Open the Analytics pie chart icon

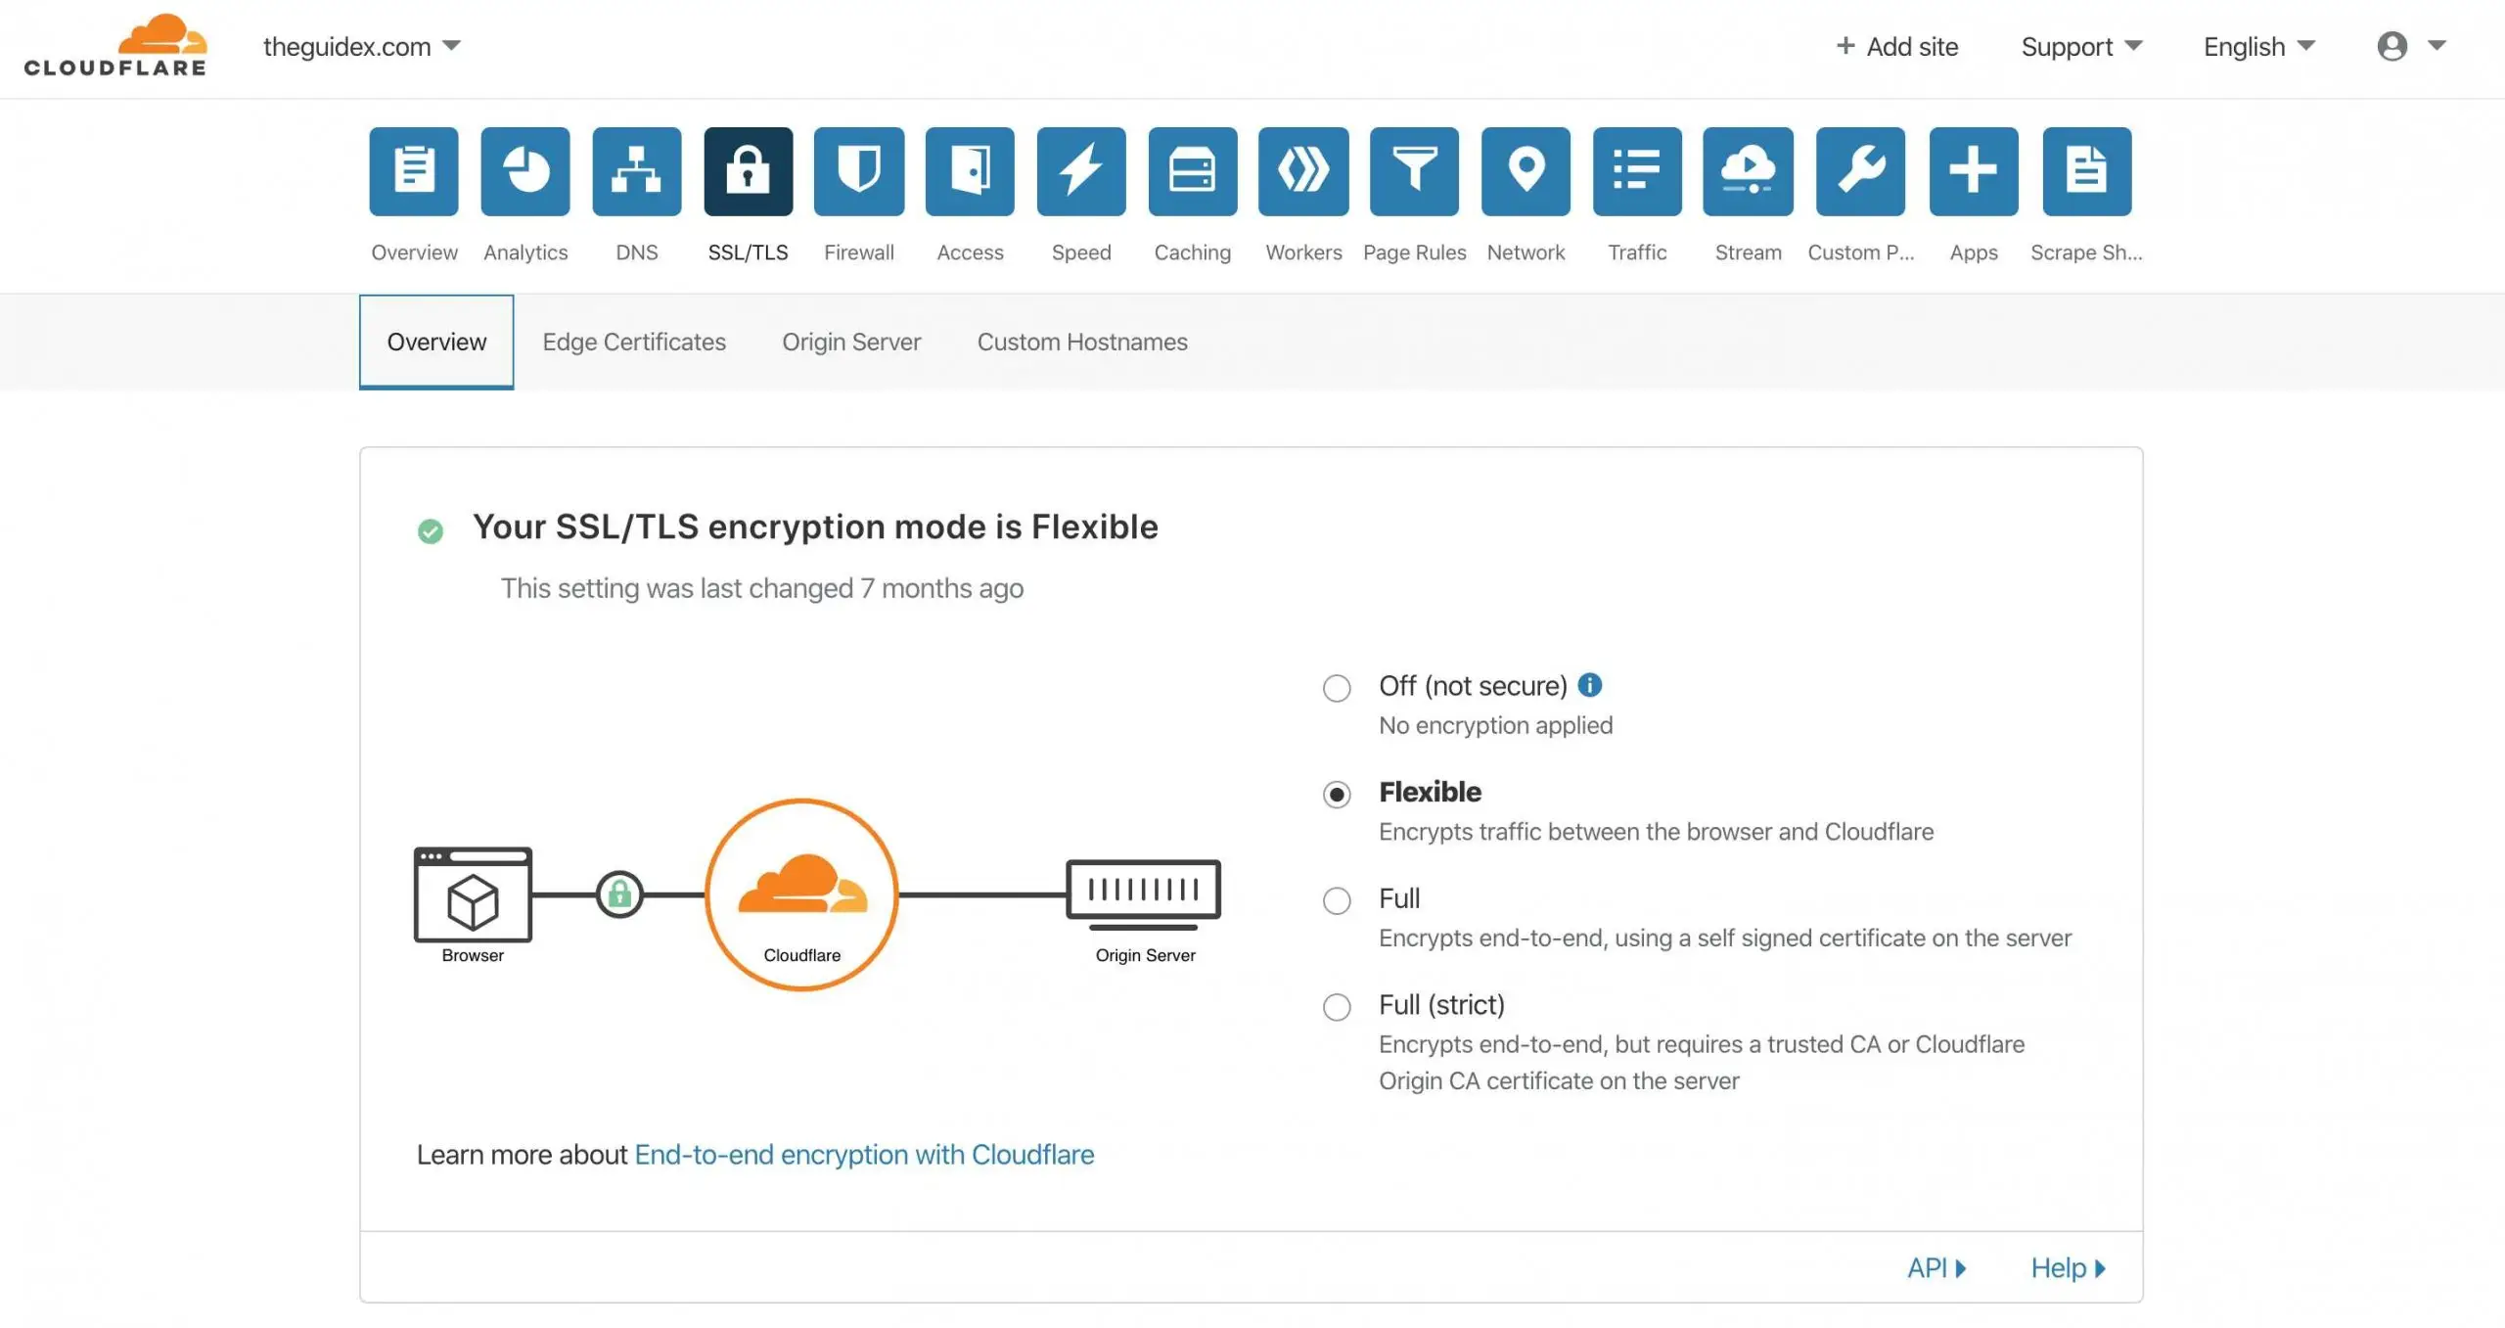(x=525, y=171)
